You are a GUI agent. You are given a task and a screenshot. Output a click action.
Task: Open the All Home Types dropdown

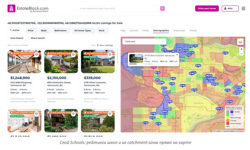click(84, 30)
